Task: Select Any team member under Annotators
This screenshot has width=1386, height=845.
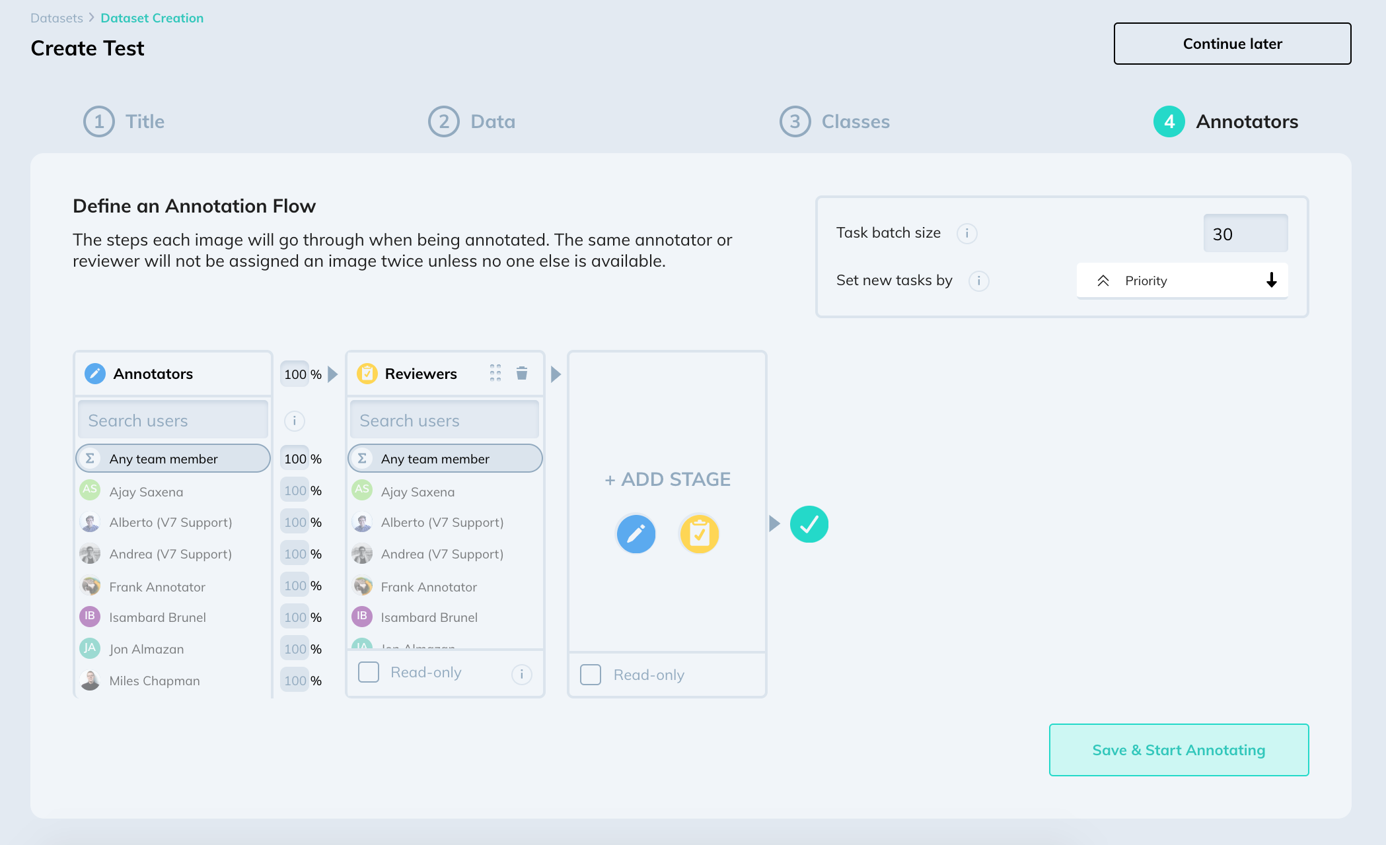Action: pos(173,459)
